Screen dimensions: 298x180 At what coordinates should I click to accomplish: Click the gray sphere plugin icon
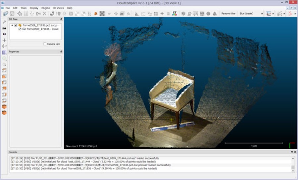pyautogui.click(x=208, y=14)
